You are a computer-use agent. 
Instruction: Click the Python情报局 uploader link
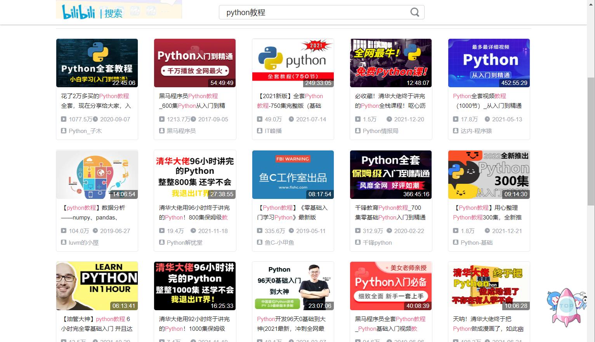(381, 131)
